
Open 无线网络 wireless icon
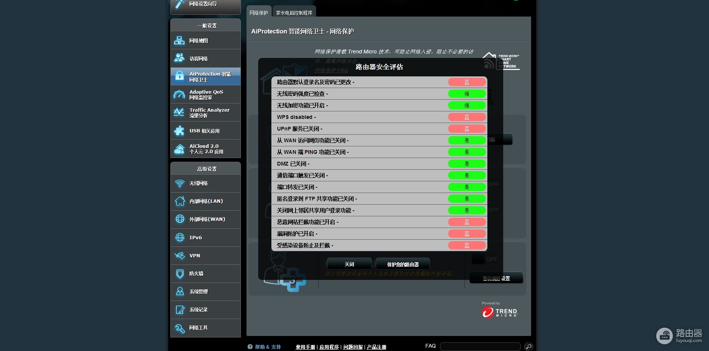pyautogui.click(x=180, y=183)
